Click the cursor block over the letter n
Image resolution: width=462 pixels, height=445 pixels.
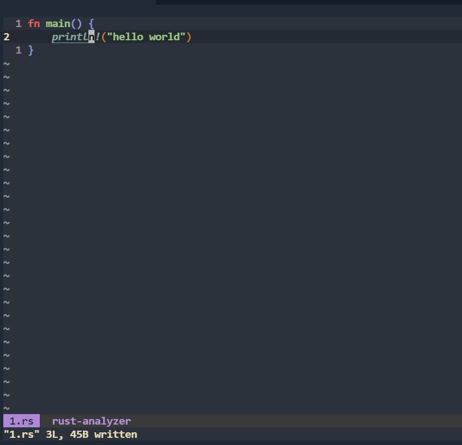click(x=90, y=36)
